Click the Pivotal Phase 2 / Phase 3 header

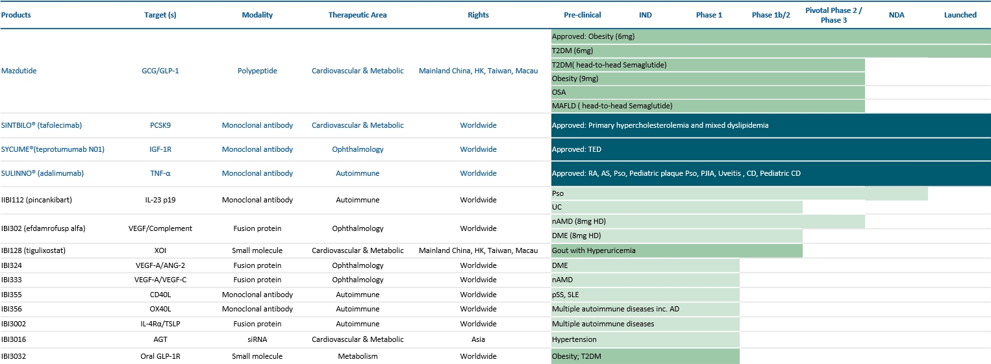[833, 15]
